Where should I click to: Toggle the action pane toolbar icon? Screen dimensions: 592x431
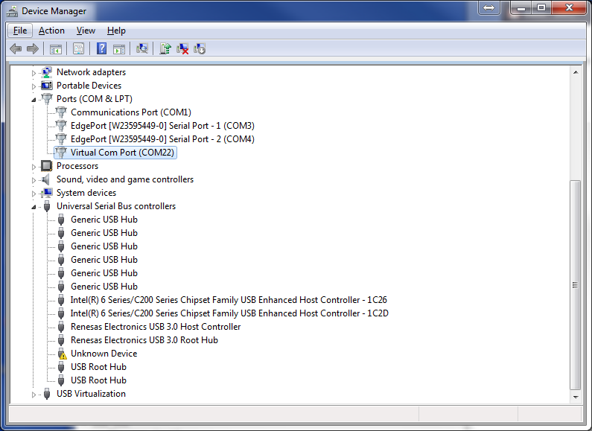pos(119,48)
